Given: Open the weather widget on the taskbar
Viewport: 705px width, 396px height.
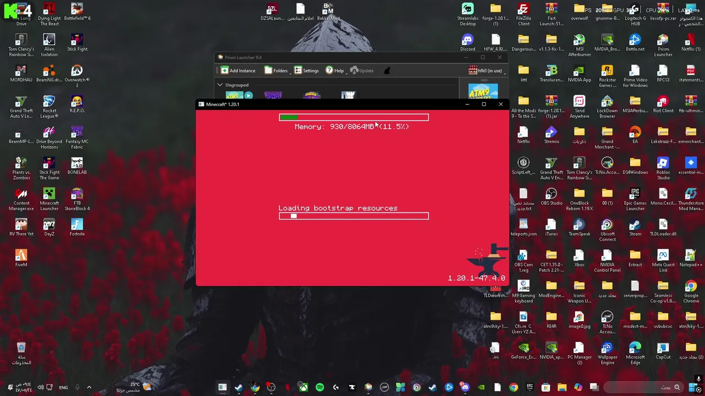Looking at the screenshot, I should point(133,387).
